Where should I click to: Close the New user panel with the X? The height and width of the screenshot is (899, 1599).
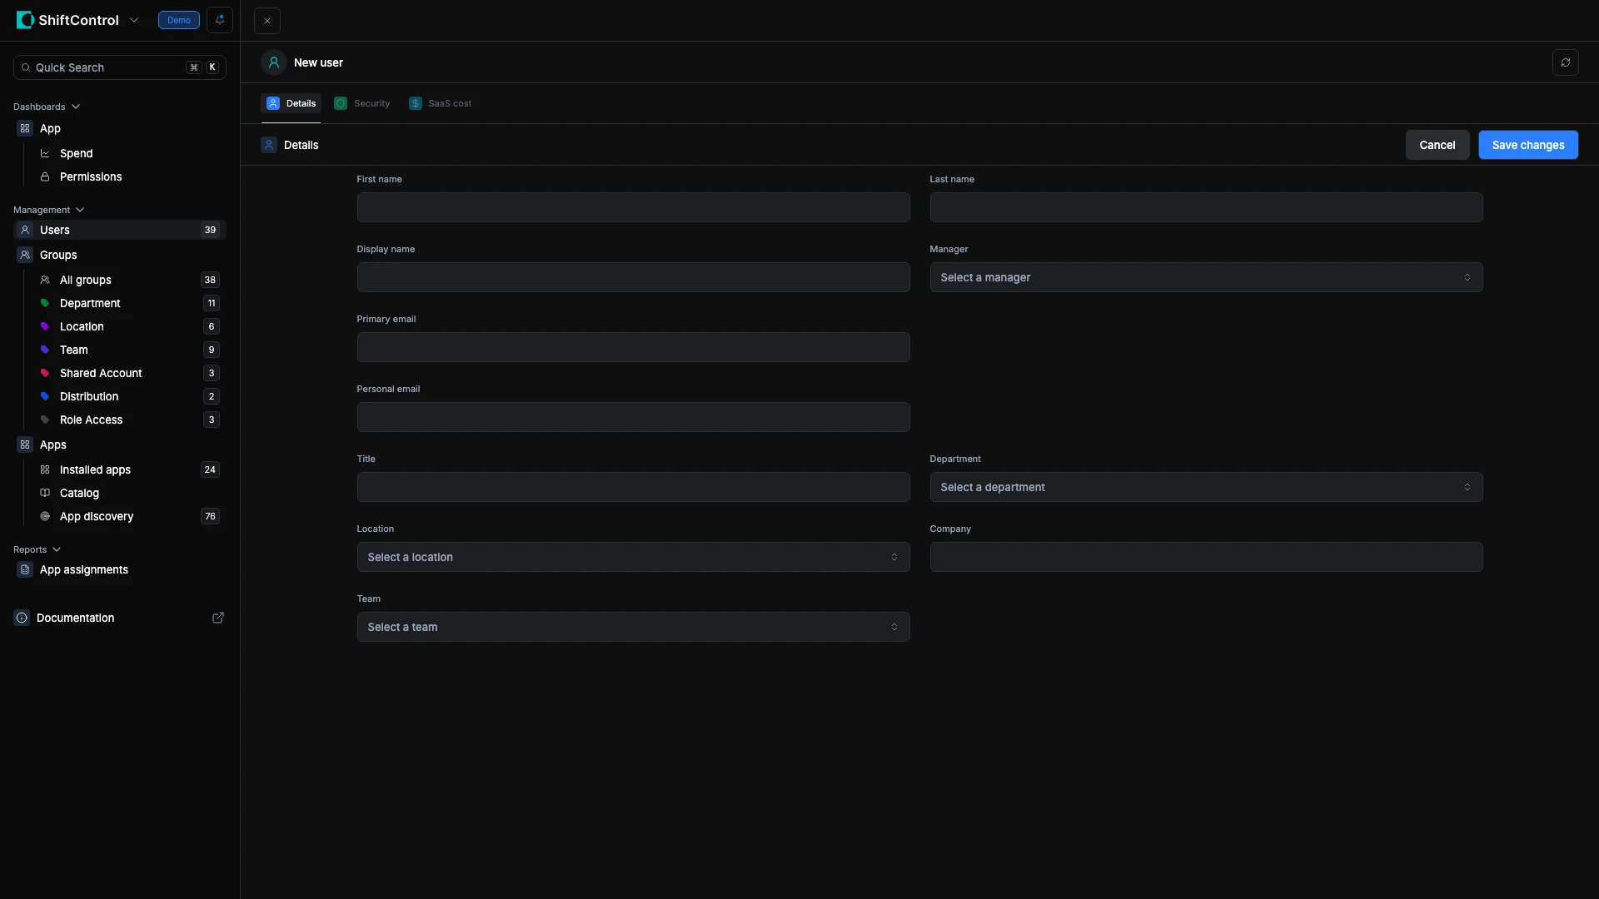[267, 21]
